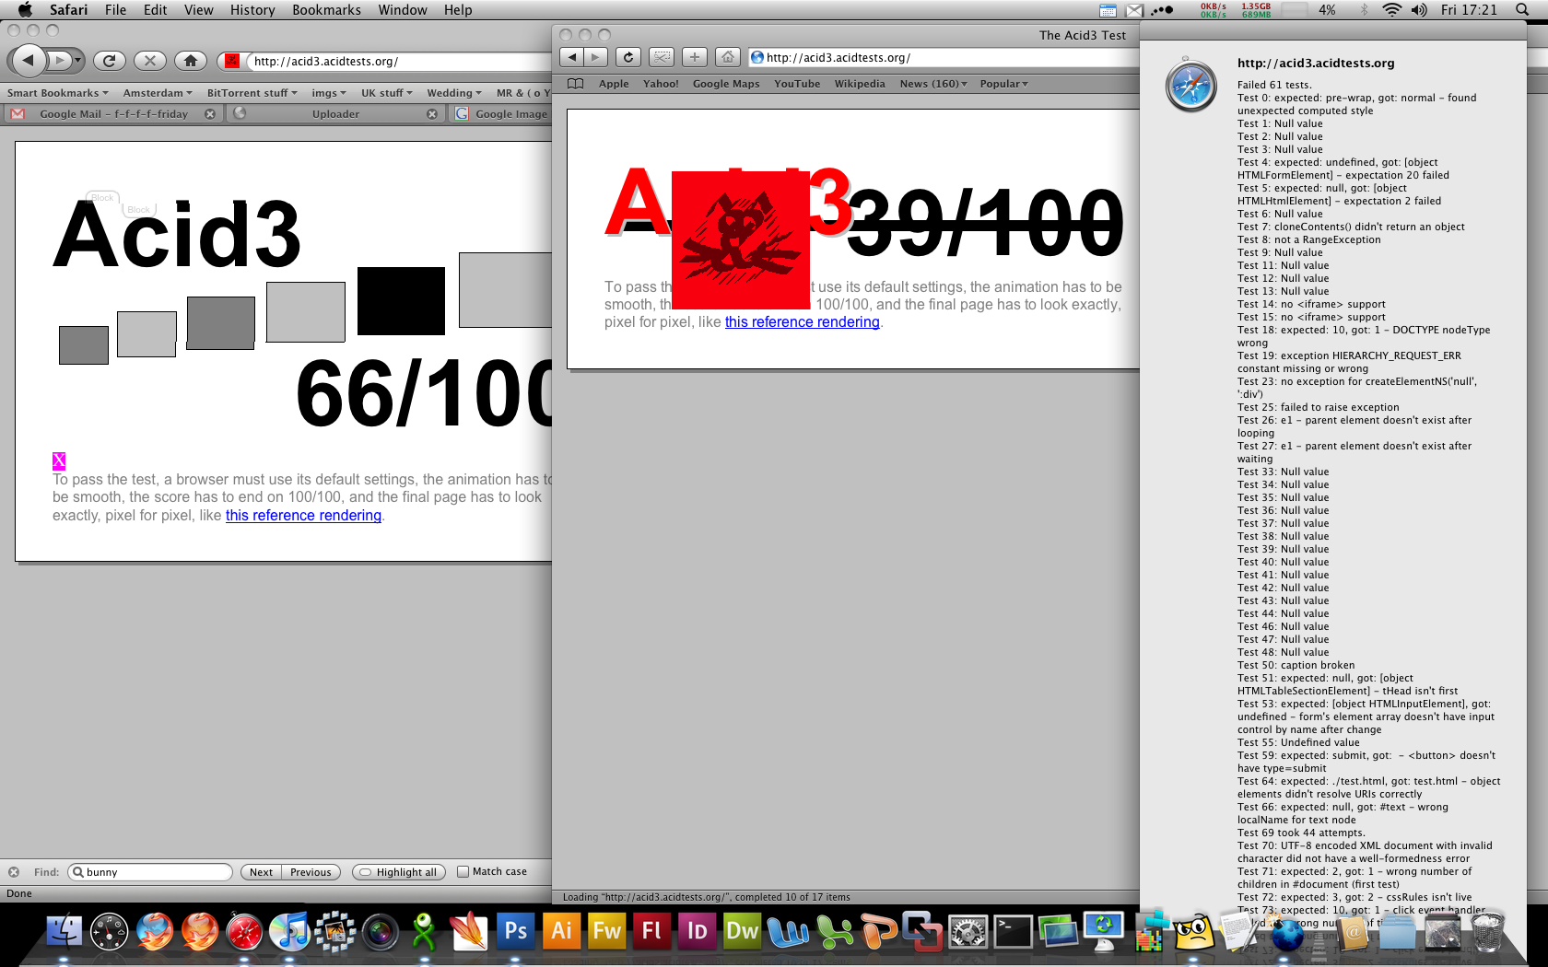Click the magenta X box in Firefox page
1548x967 pixels.
coord(59,460)
